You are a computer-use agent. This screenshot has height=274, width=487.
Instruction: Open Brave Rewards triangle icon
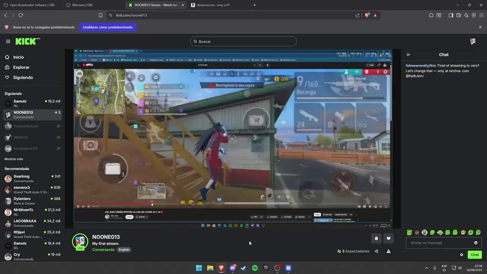coord(375,15)
